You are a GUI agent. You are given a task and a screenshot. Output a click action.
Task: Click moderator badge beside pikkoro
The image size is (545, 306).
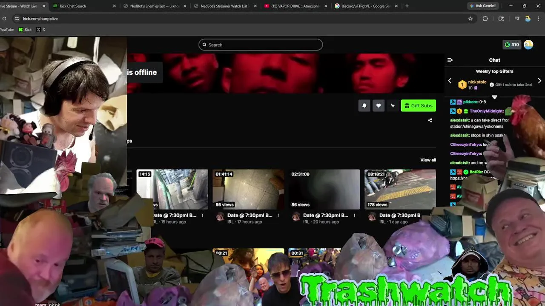(x=453, y=102)
